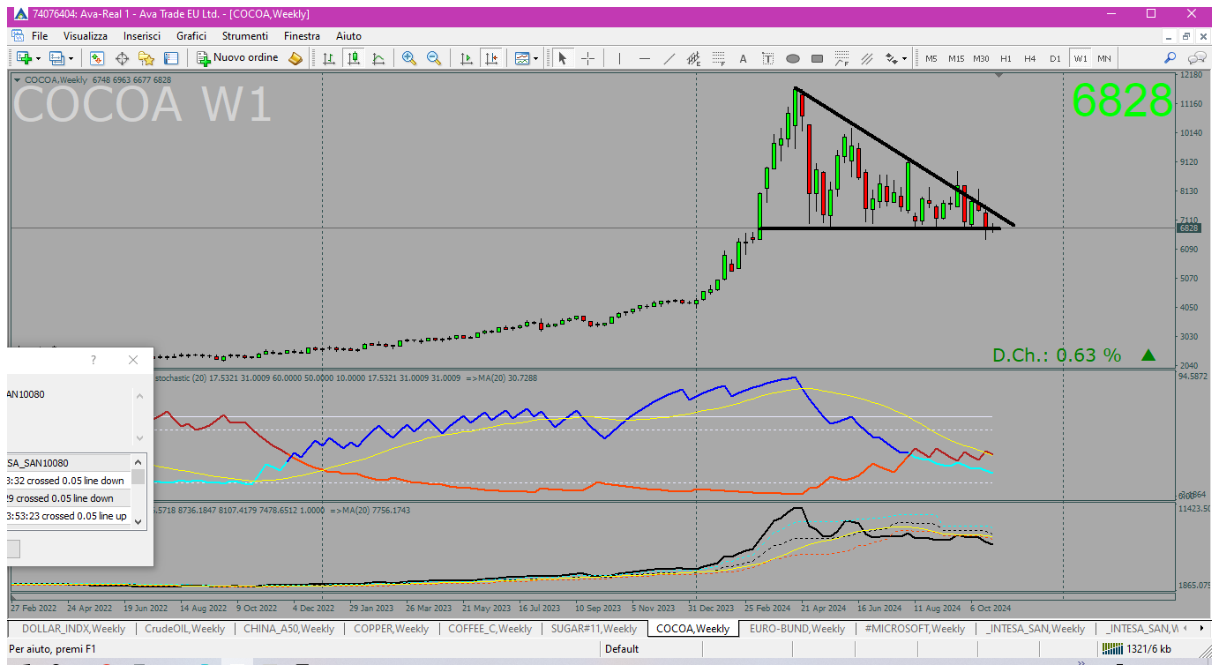Screen dimensions: 1219x665
Task: Toggle chart shift from right border
Action: tap(491, 58)
